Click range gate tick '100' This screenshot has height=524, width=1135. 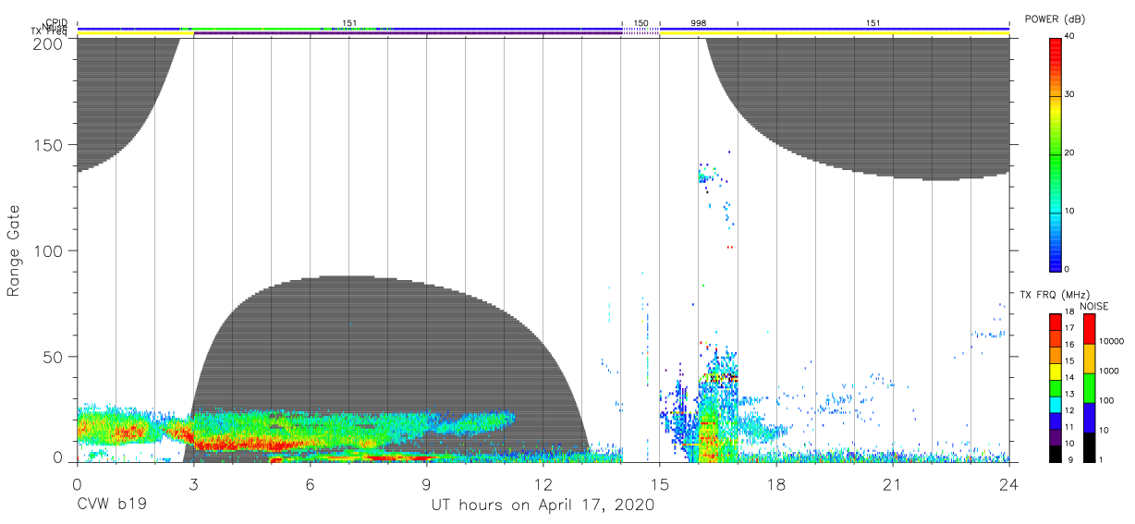pyautogui.click(x=48, y=250)
